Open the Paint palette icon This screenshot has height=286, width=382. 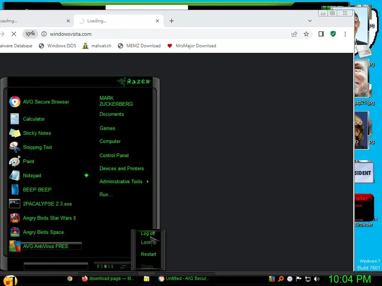pos(15,161)
